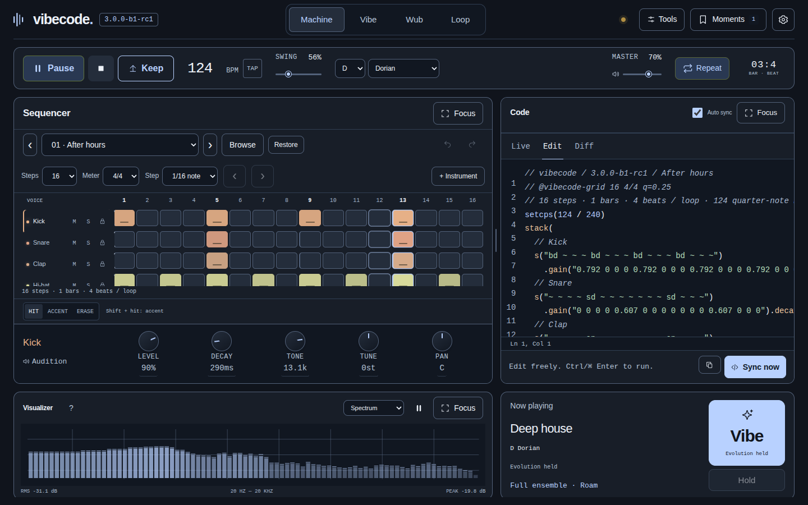
Task: Shift steps left with the arrow button
Action: (x=235, y=176)
